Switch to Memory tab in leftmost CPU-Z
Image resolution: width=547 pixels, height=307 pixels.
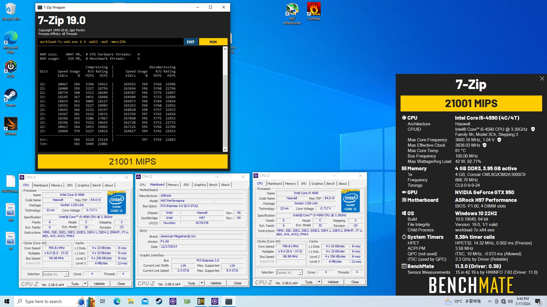click(57, 185)
